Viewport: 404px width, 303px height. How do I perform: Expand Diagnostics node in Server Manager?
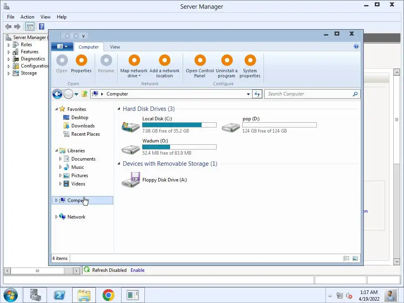click(x=9, y=59)
